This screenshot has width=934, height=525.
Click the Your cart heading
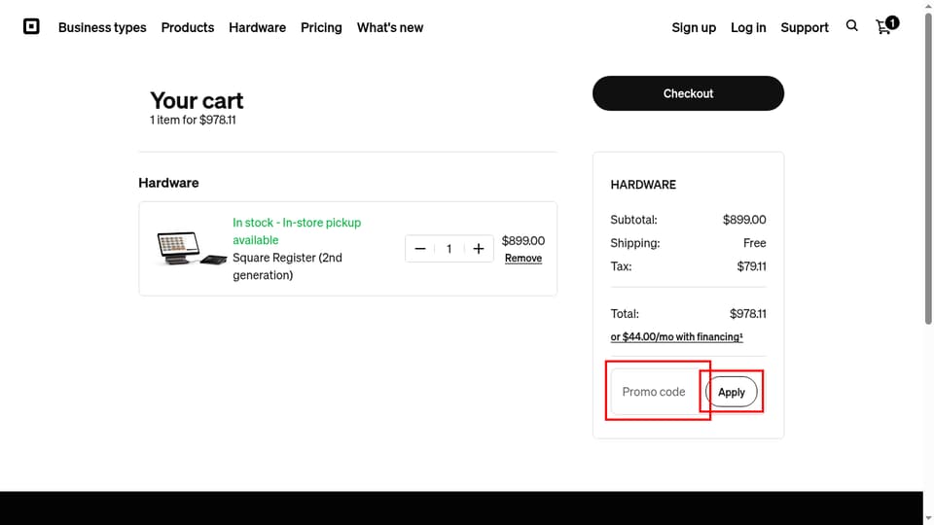point(197,100)
